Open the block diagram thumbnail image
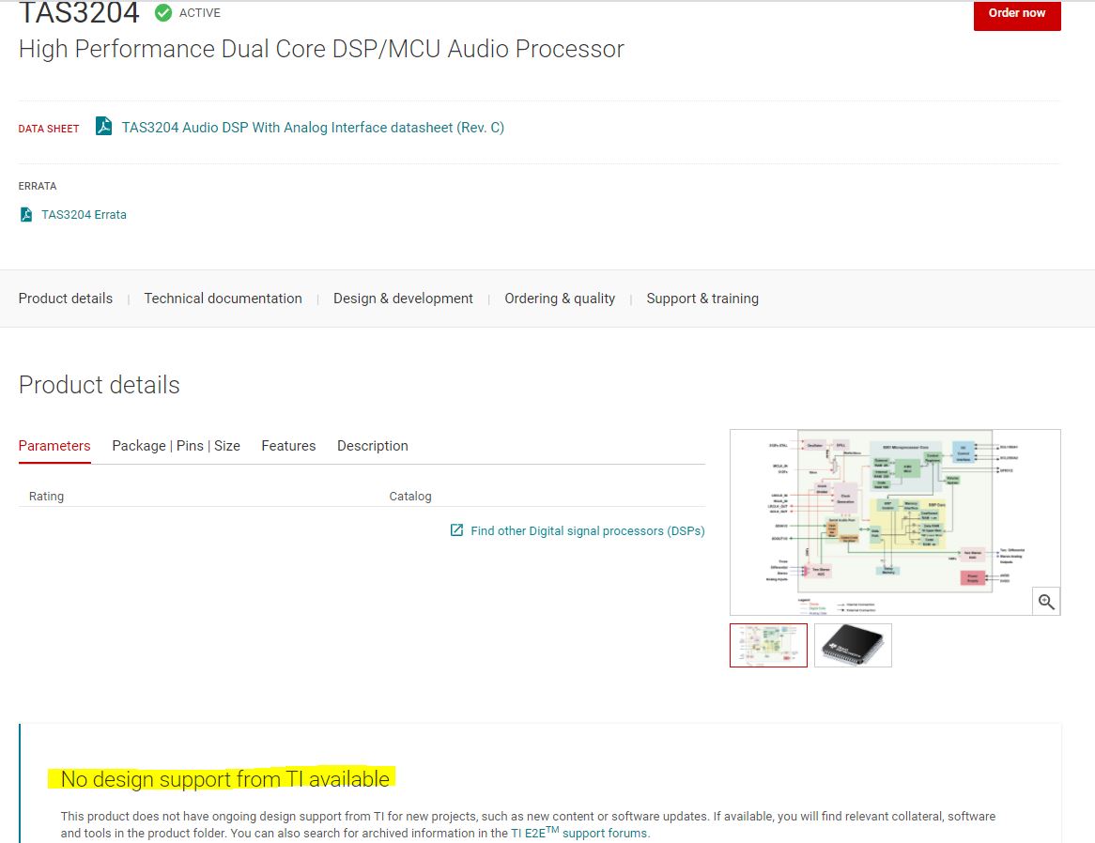 pyautogui.click(x=768, y=645)
